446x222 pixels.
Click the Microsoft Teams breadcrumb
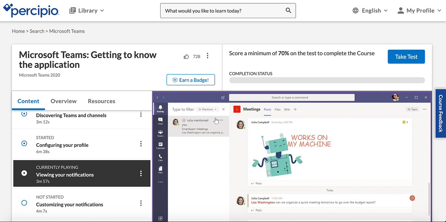point(67,31)
